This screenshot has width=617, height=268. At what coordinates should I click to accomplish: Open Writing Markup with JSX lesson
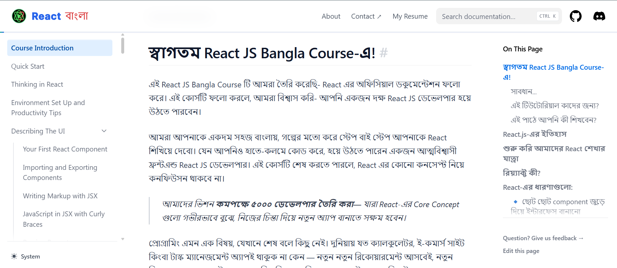[60, 196]
